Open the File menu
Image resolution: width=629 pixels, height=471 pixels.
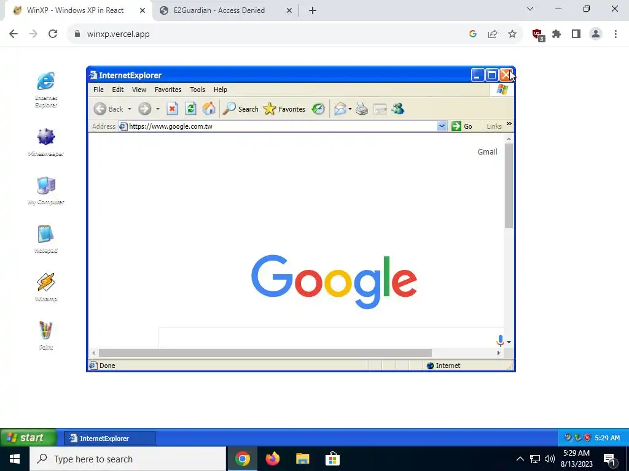point(98,90)
